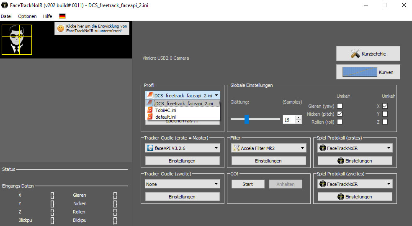Image resolution: width=412 pixels, height=226 pixels.
Task: Select Tobii4C.ini profile from list
Action: (183, 110)
